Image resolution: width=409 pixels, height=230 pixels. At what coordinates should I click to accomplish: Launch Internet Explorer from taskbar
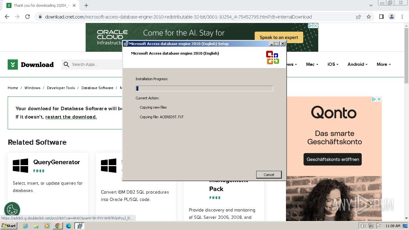[26, 226]
